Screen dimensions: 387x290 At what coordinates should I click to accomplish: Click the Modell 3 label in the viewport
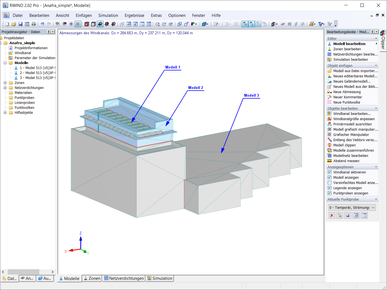(x=252, y=95)
